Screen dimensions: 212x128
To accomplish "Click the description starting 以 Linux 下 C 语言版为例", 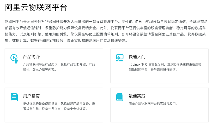I will coord(165,67).
